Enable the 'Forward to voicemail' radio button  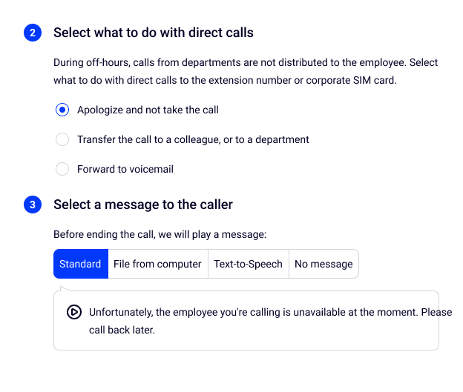click(63, 170)
